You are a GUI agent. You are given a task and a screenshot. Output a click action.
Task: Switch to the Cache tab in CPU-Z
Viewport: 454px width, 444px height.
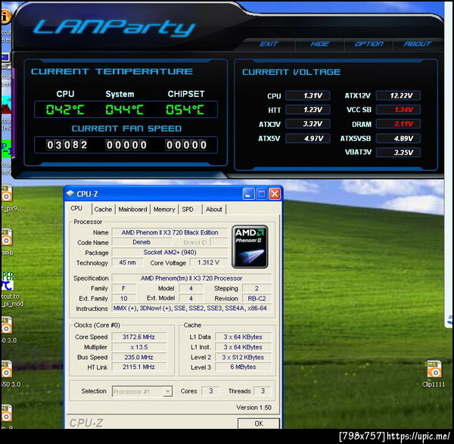[x=103, y=210]
